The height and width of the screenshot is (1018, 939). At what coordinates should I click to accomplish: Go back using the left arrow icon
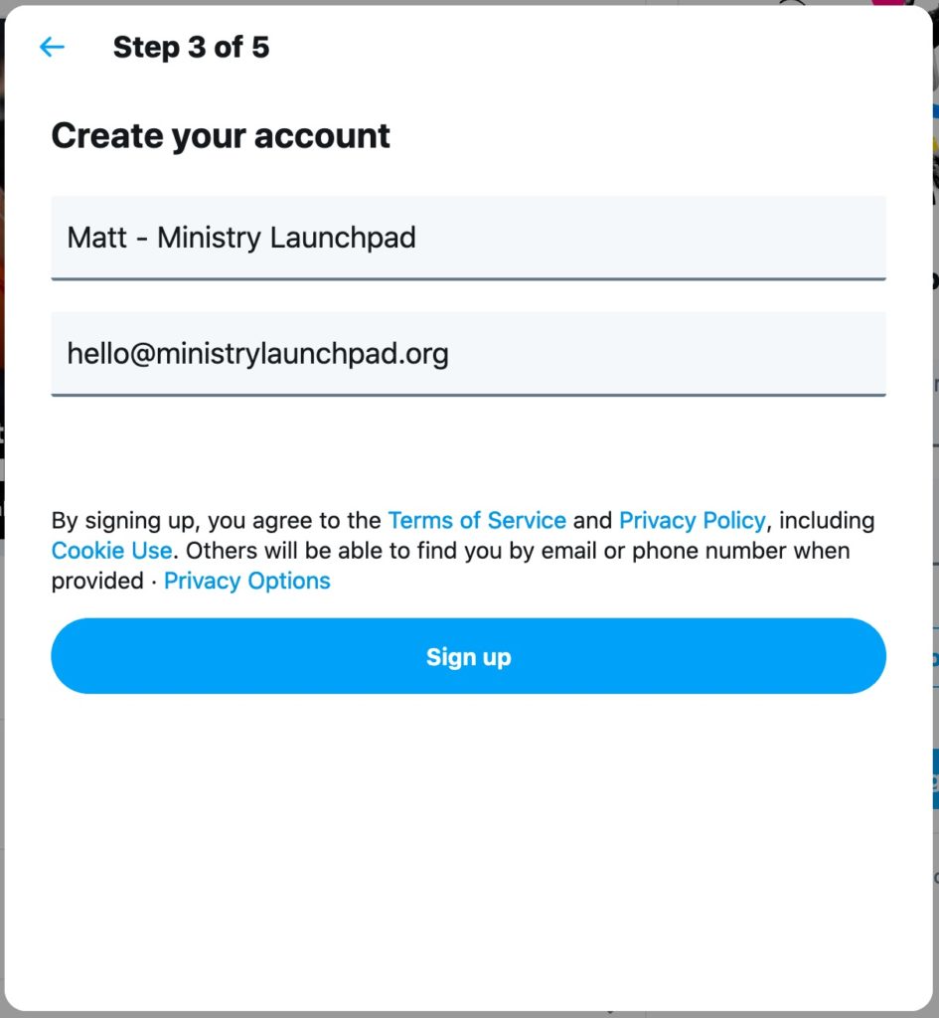click(x=52, y=47)
